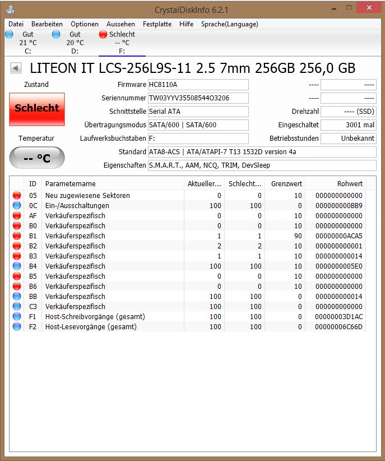
Task: Click raw value 000000000BB9
Action: click(339, 206)
